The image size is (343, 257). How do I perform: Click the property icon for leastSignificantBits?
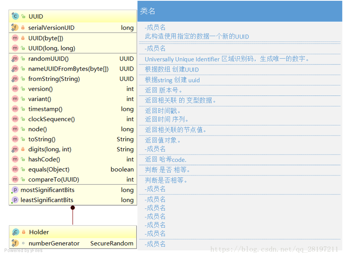click(x=15, y=200)
